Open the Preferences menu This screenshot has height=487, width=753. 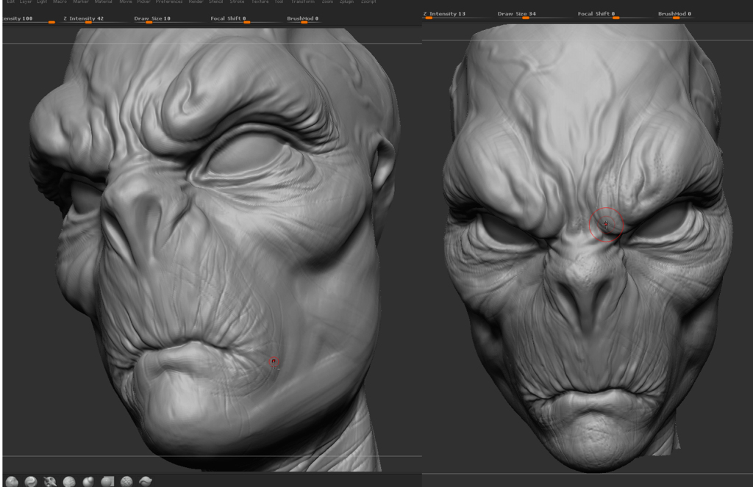169,2
